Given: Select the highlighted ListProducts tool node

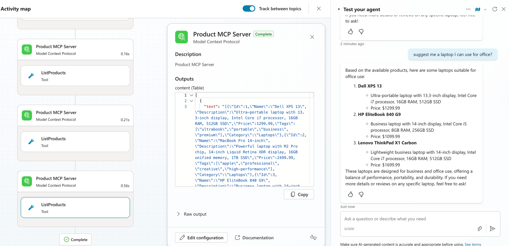Looking at the screenshot, I should tap(75, 208).
